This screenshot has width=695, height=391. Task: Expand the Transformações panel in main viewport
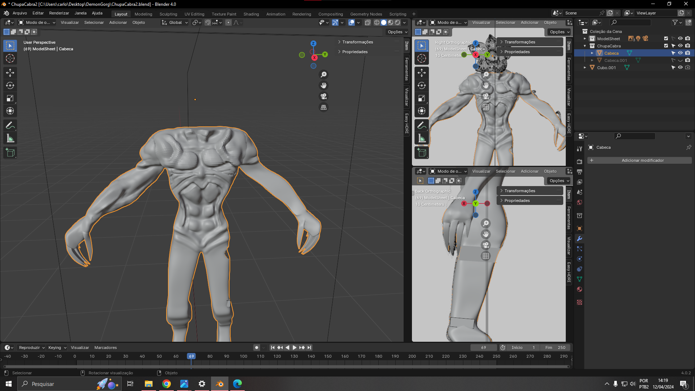tap(357, 42)
